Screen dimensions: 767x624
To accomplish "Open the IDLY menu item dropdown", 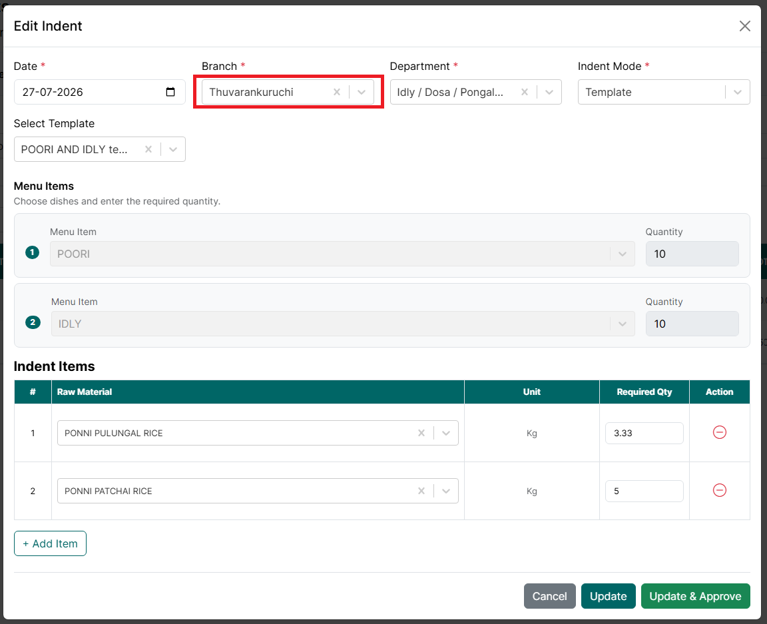I will click(x=623, y=324).
